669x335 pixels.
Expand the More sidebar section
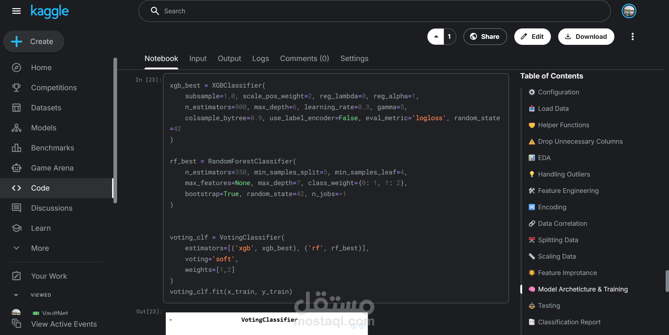pyautogui.click(x=16, y=248)
